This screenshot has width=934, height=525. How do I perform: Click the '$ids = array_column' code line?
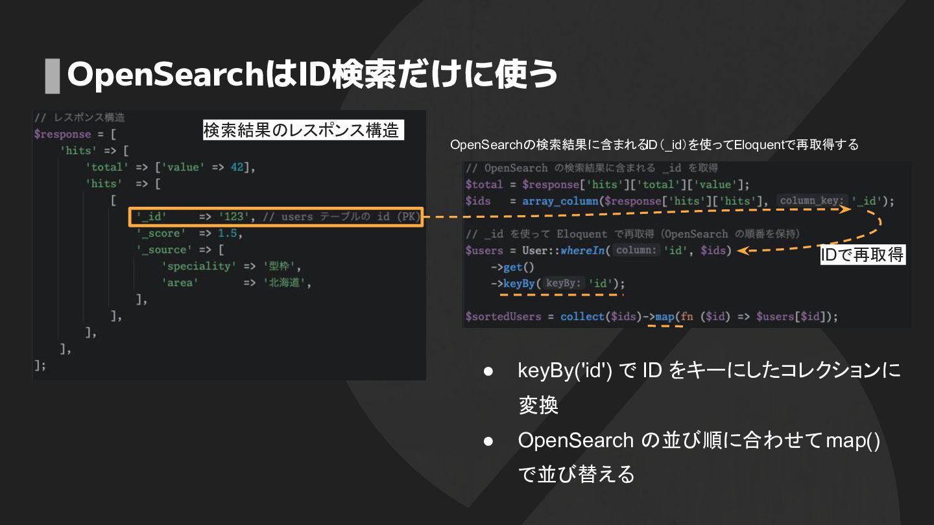click(680, 201)
